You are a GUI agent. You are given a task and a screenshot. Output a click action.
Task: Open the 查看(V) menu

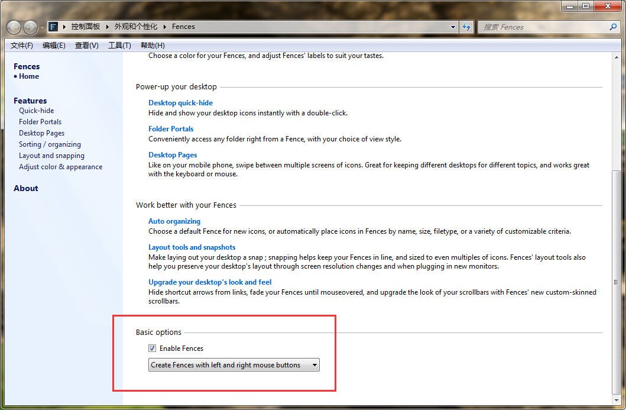(87, 45)
